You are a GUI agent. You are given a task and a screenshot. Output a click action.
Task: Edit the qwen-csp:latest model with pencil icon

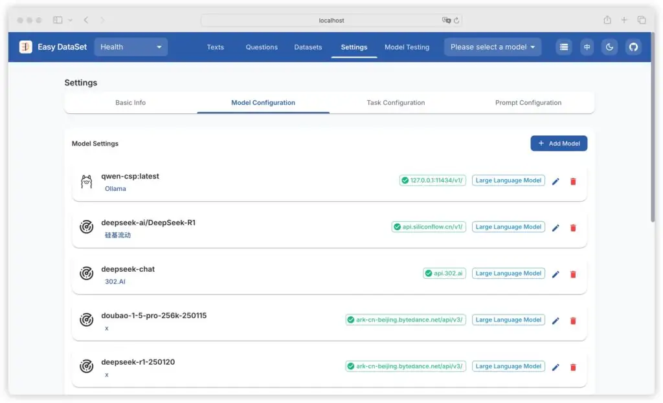pyautogui.click(x=556, y=182)
